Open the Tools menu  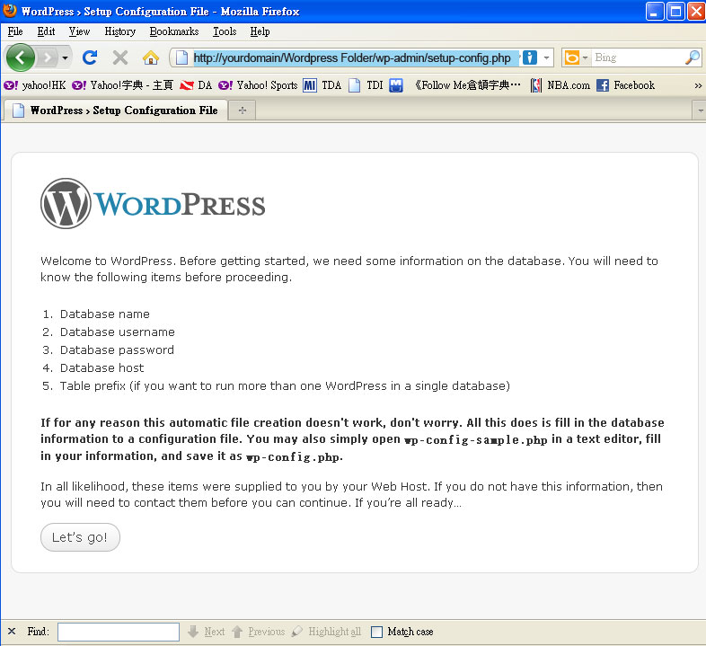225,31
